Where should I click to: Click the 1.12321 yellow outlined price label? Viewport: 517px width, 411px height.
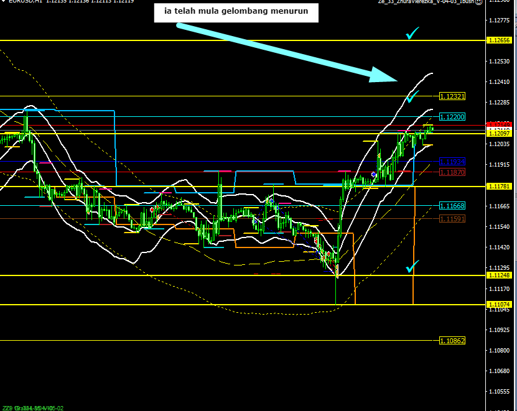click(452, 96)
